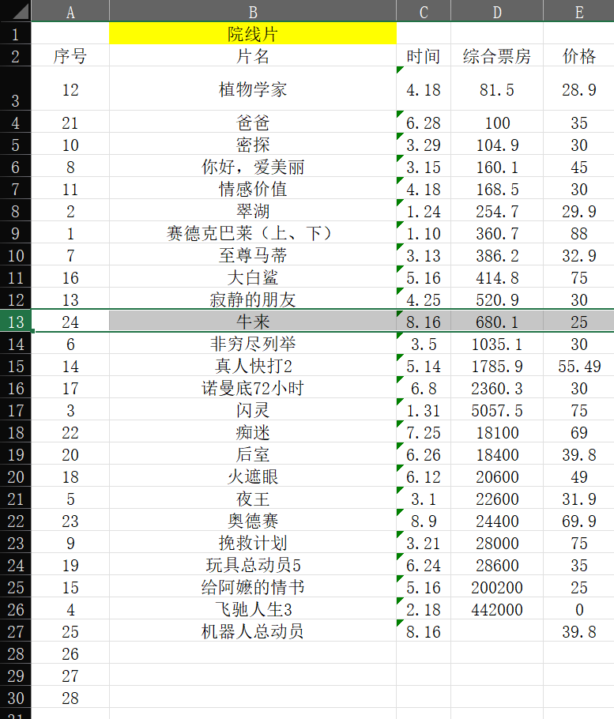Viewport: 614px width, 719px height.
Task: Select the cell 诺曼底72小时
Action: click(x=253, y=388)
